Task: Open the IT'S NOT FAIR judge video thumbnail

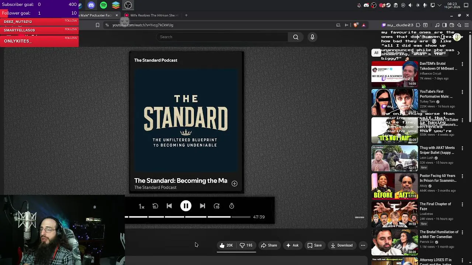Action: 395,130
